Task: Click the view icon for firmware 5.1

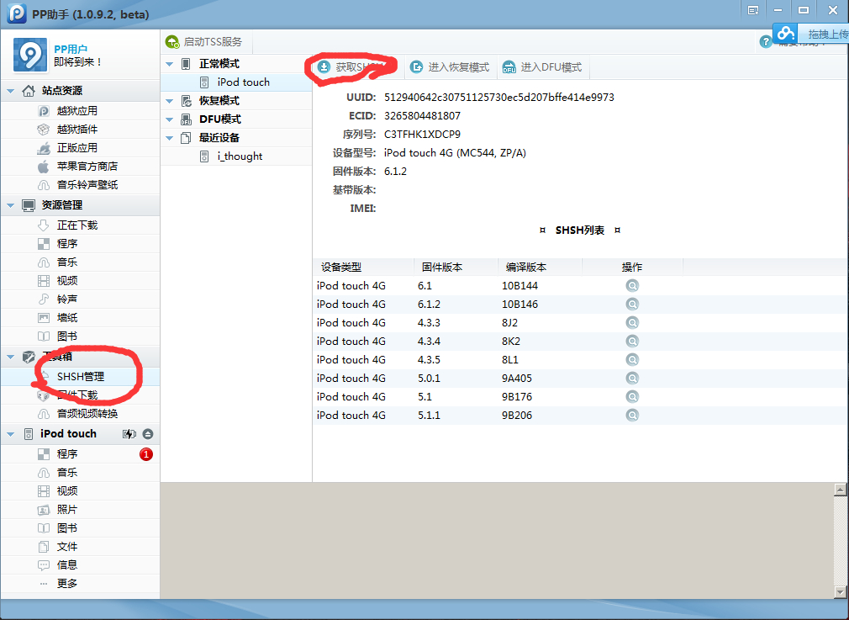Action: [632, 397]
